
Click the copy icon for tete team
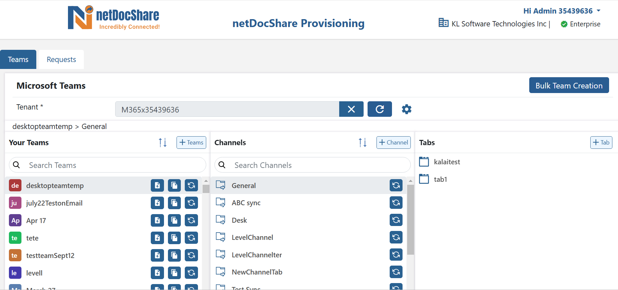pyautogui.click(x=174, y=238)
